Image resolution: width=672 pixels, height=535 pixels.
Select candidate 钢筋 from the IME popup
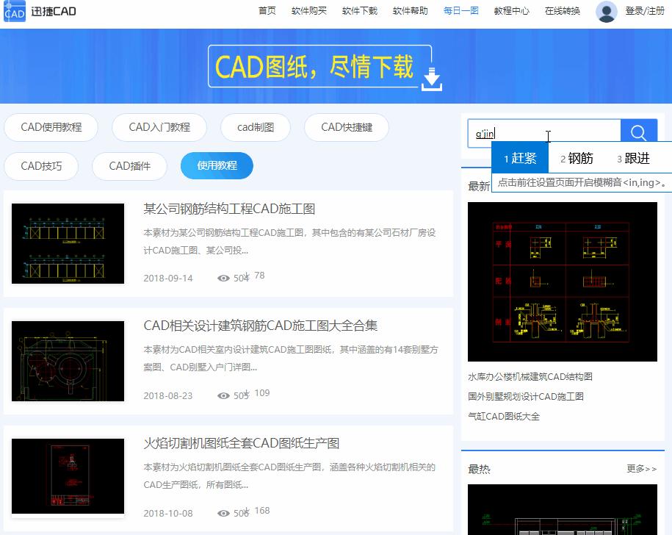click(577, 157)
